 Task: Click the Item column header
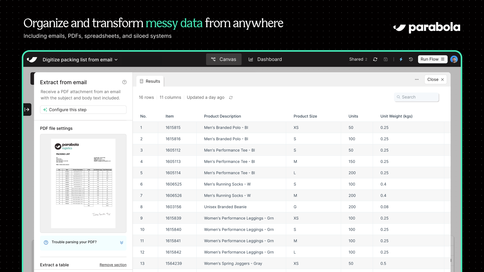pyautogui.click(x=170, y=116)
